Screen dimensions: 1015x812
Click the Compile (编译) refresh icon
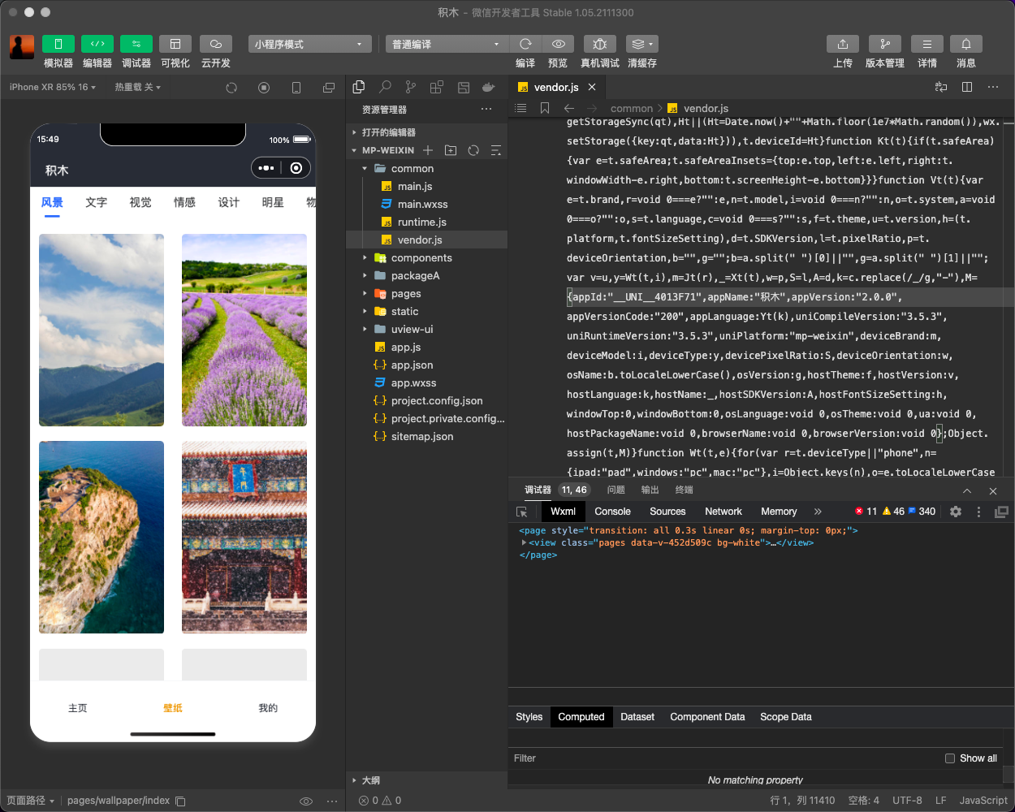[525, 44]
